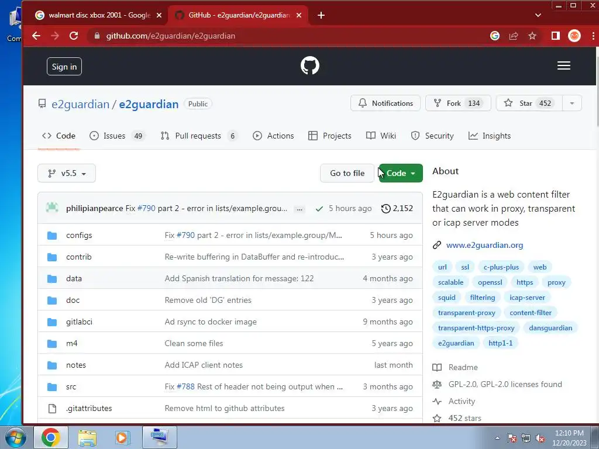Expand commit message ellipsis button
This screenshot has height=449, width=599.
(x=300, y=209)
